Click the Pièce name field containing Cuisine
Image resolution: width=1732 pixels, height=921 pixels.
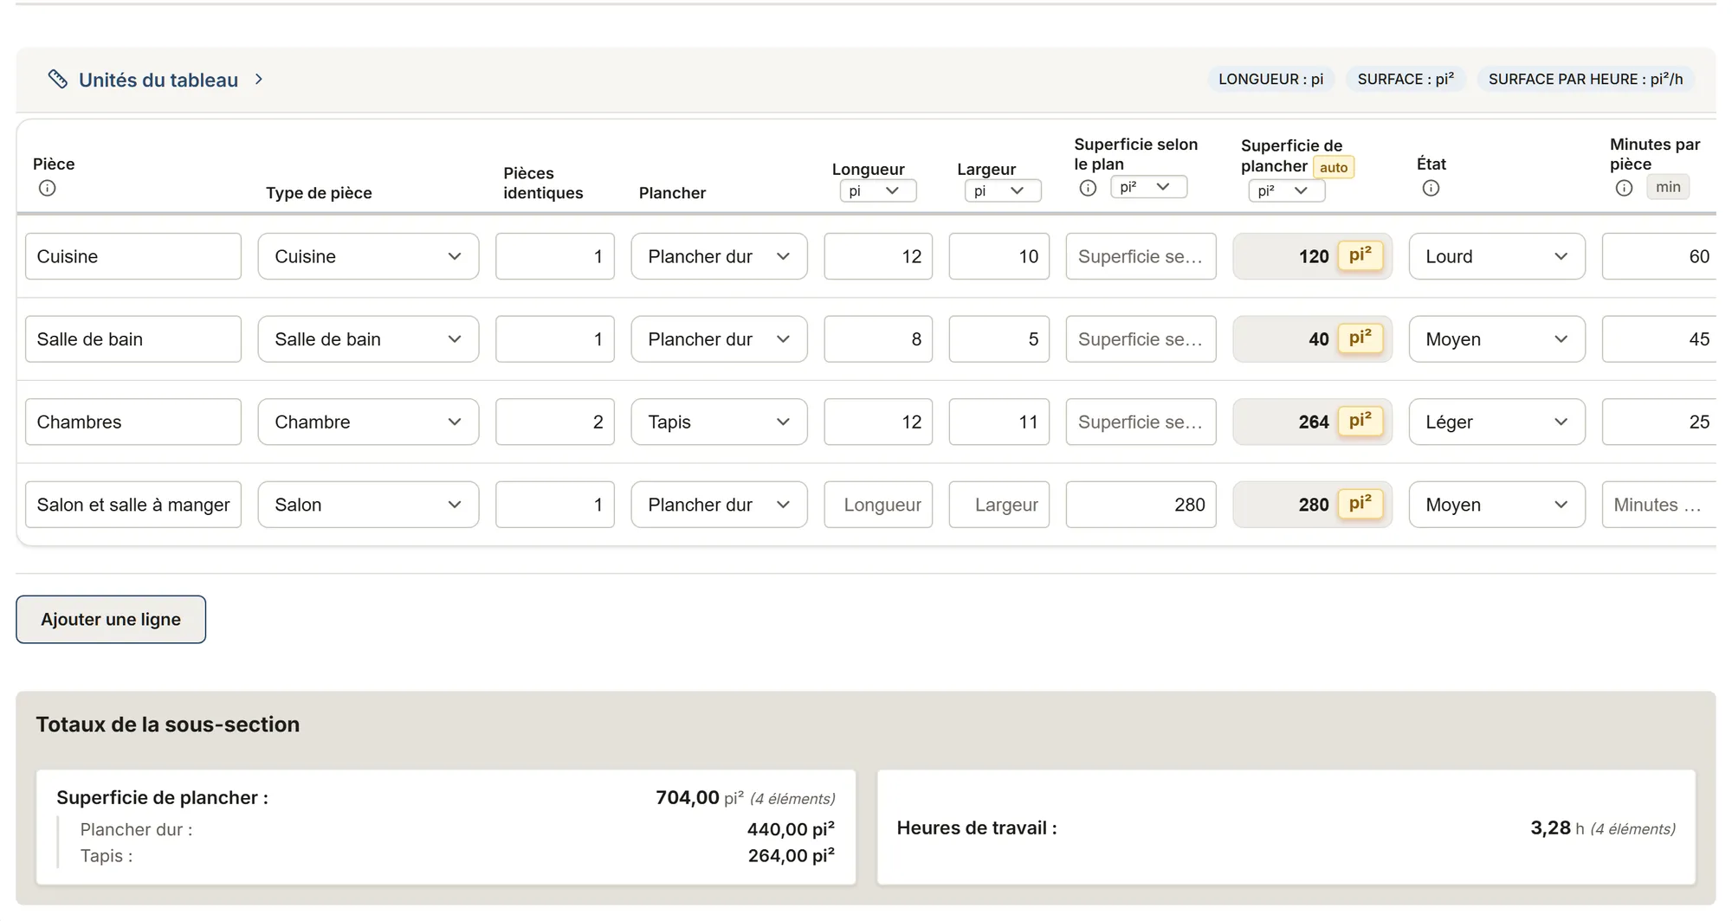pos(133,256)
